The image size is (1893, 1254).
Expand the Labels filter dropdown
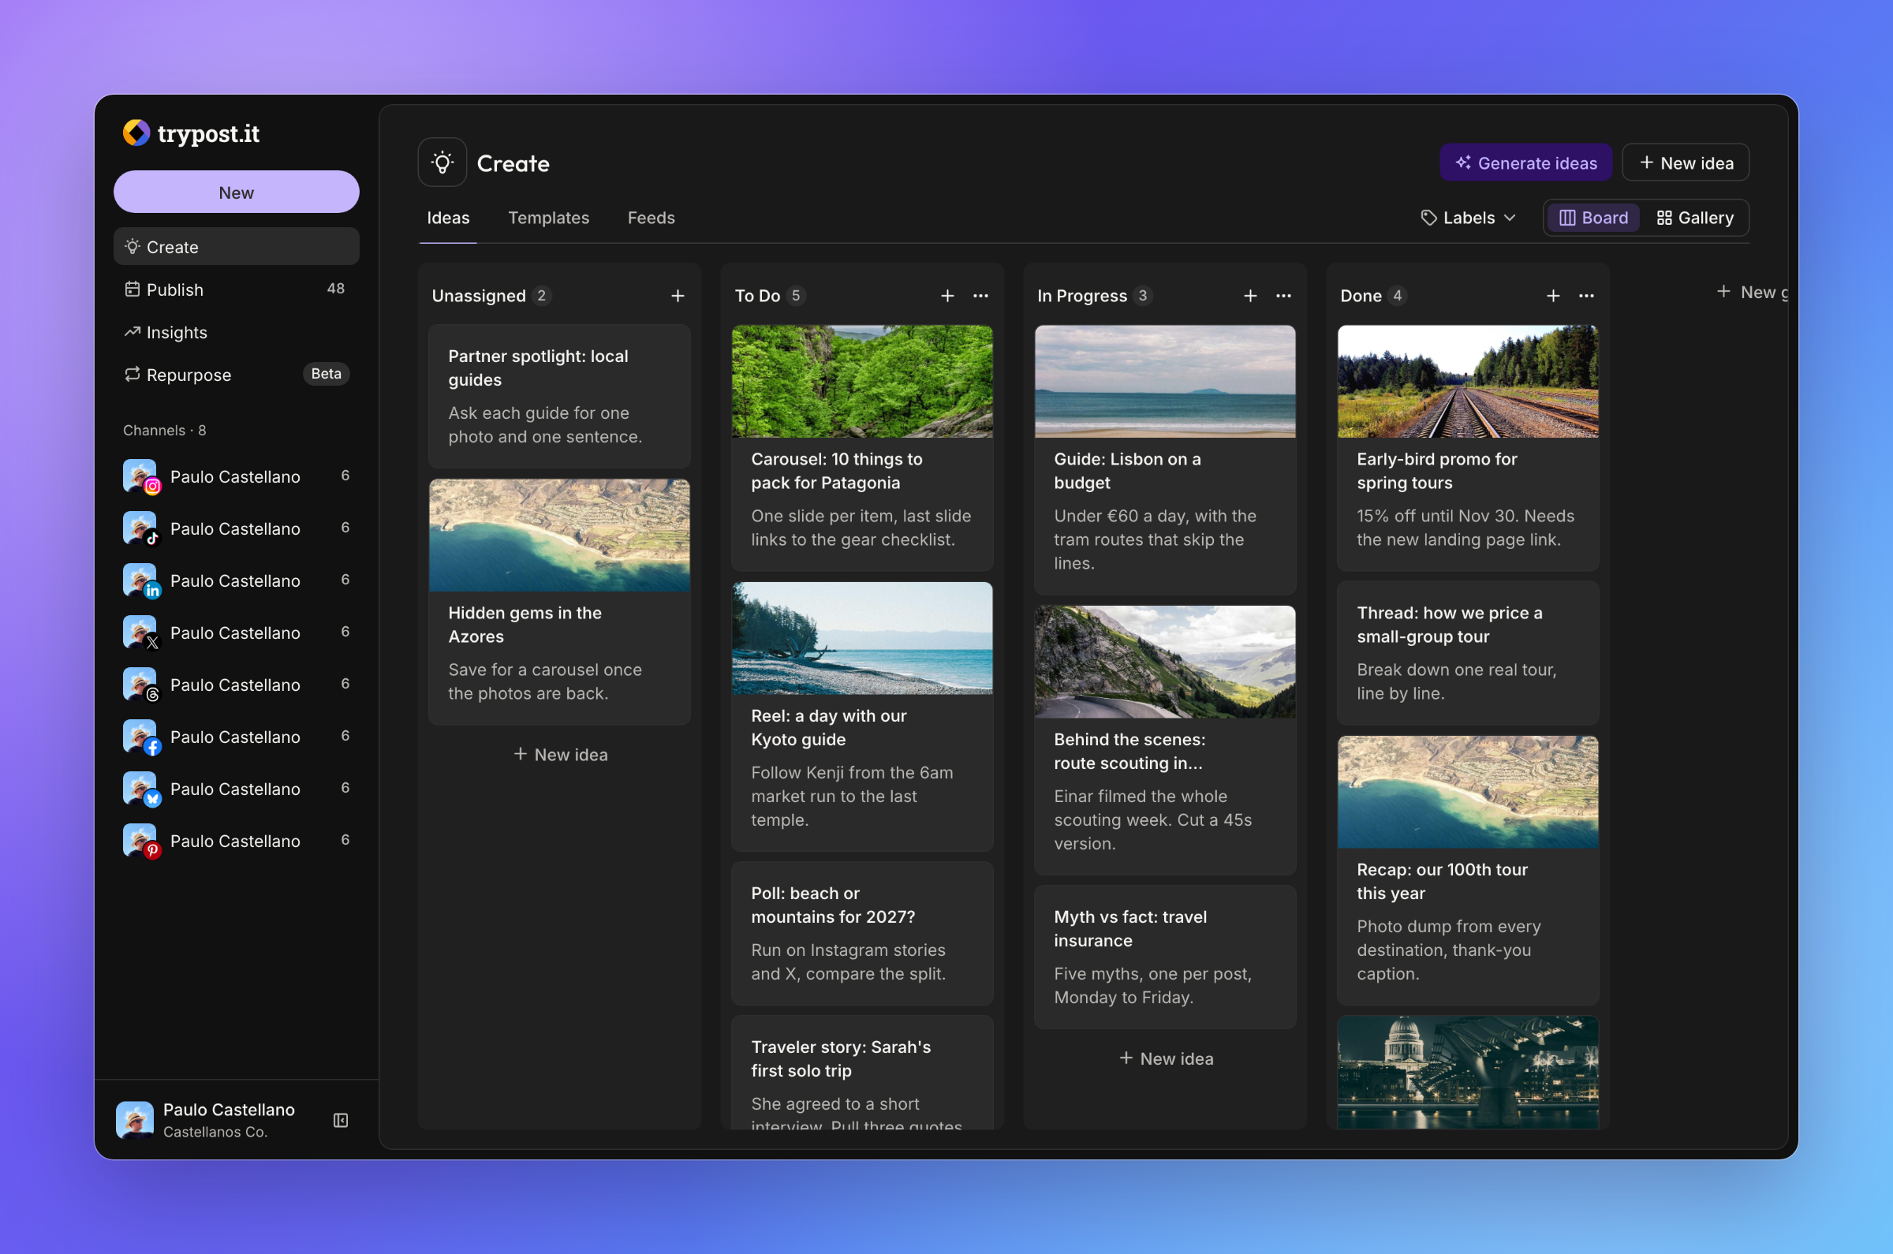pos(1469,218)
